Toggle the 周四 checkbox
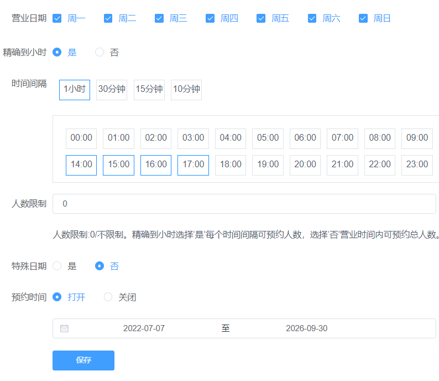 [210, 18]
